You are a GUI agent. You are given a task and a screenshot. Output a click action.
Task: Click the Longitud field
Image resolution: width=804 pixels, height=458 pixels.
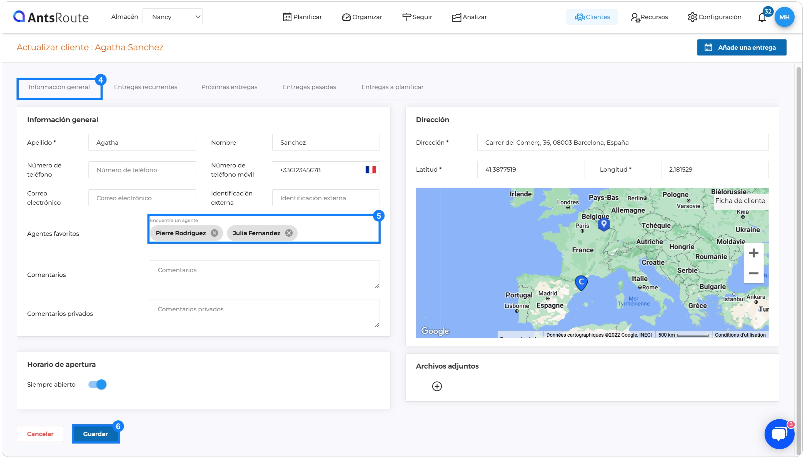pos(715,169)
